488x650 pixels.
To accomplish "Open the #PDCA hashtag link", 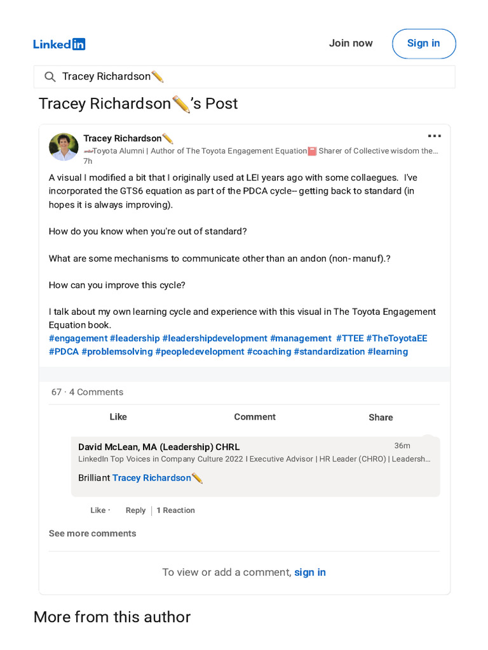I will point(64,352).
